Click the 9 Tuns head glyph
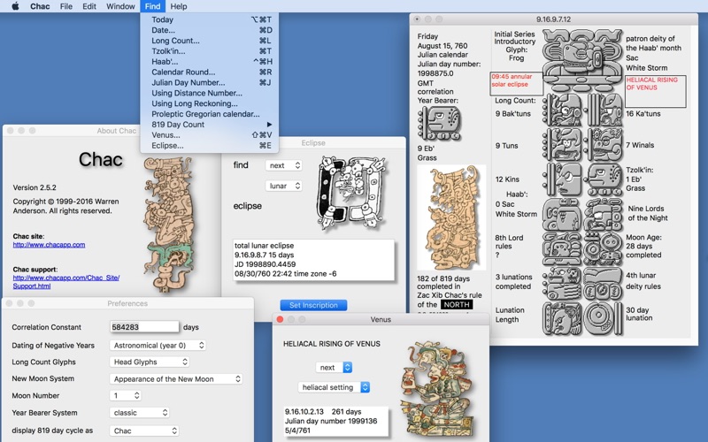 click(562, 145)
